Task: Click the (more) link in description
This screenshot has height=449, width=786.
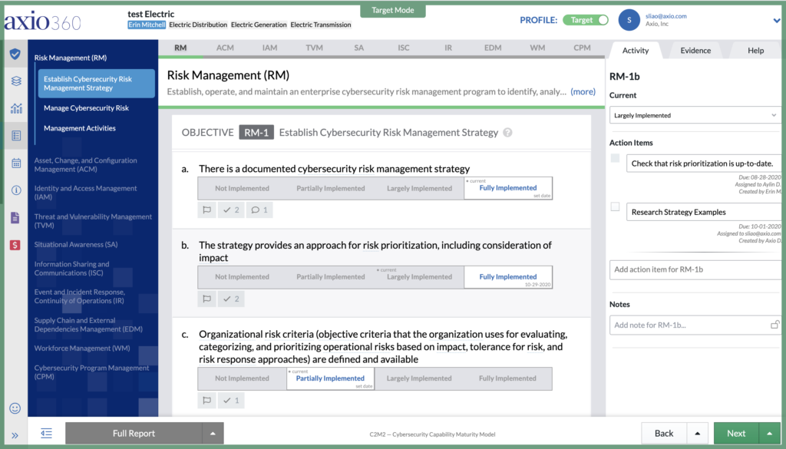Action: click(x=583, y=91)
